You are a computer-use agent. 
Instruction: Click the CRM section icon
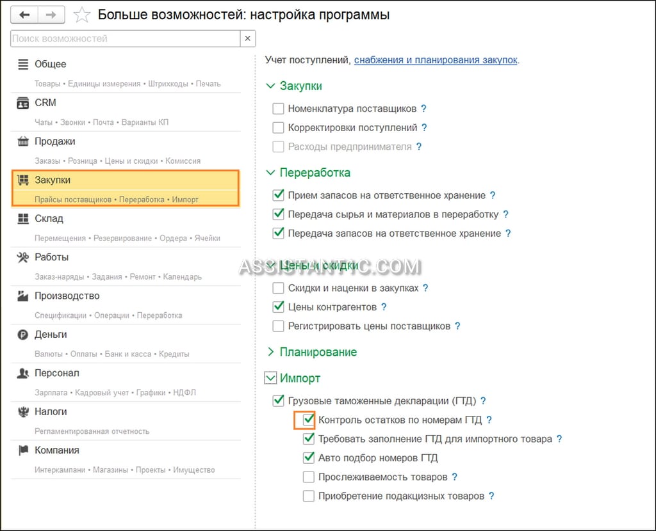23,103
